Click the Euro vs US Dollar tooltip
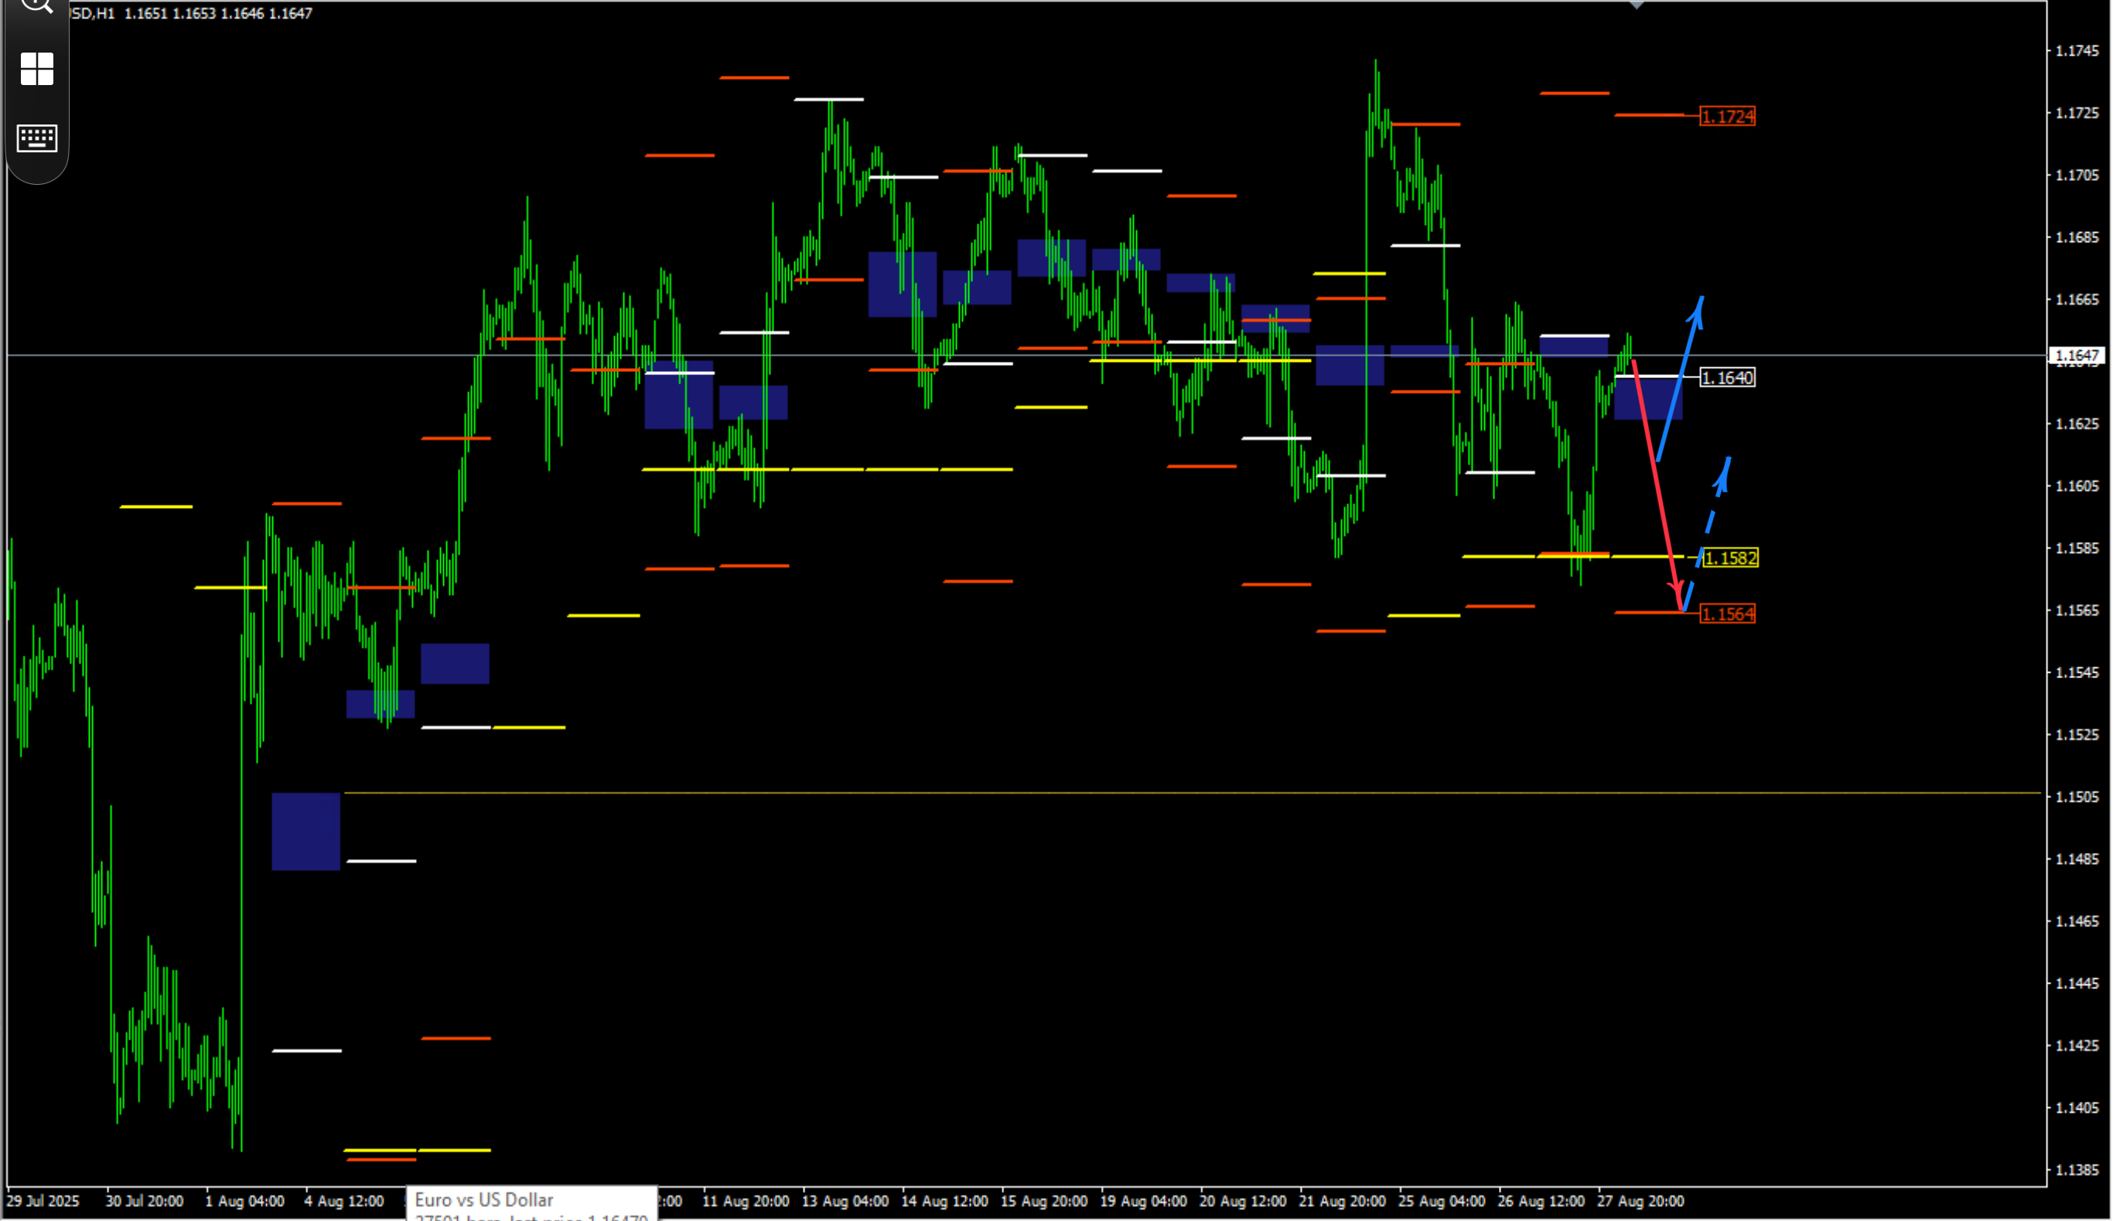Viewport: 2113px width, 1221px height. tap(531, 1203)
